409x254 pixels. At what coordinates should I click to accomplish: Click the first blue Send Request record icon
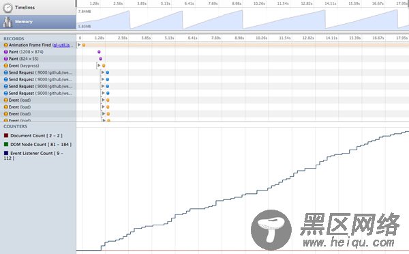[x=5, y=72]
